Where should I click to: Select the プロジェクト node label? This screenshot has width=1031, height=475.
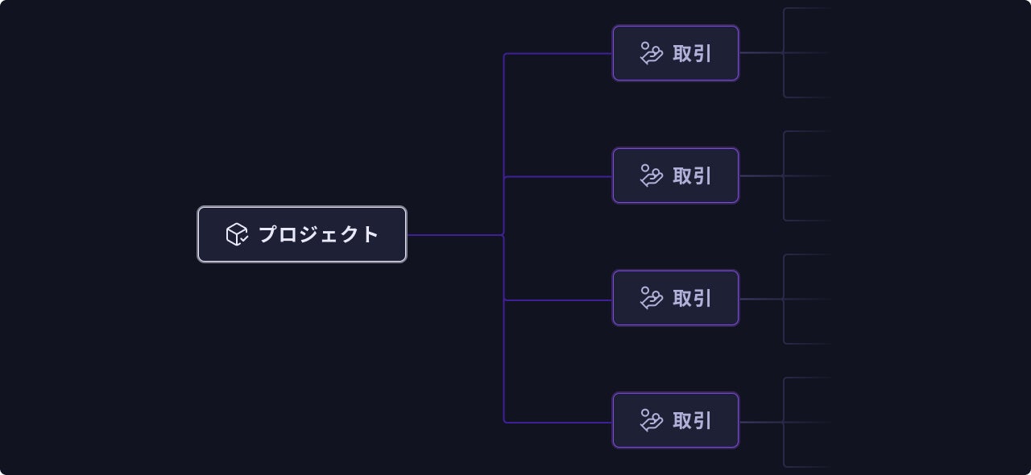[318, 234]
